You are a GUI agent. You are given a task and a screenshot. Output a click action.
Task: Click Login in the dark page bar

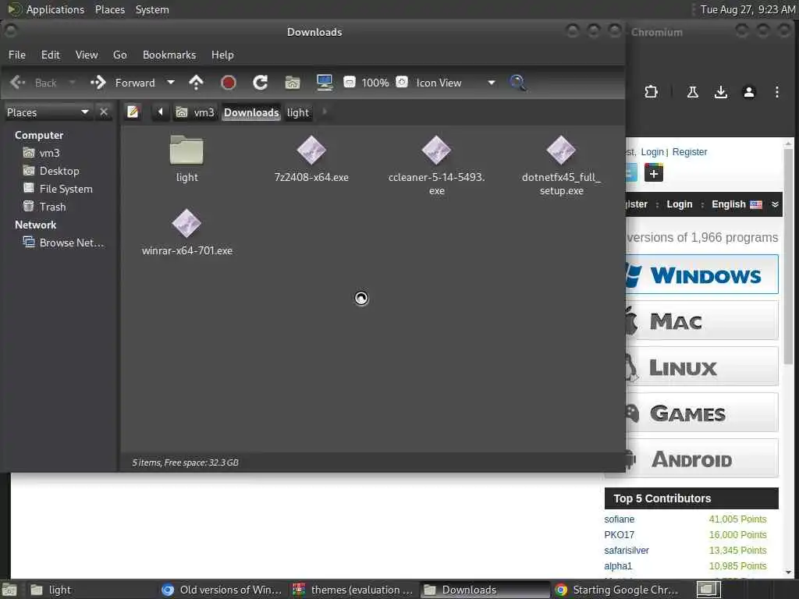click(x=680, y=204)
